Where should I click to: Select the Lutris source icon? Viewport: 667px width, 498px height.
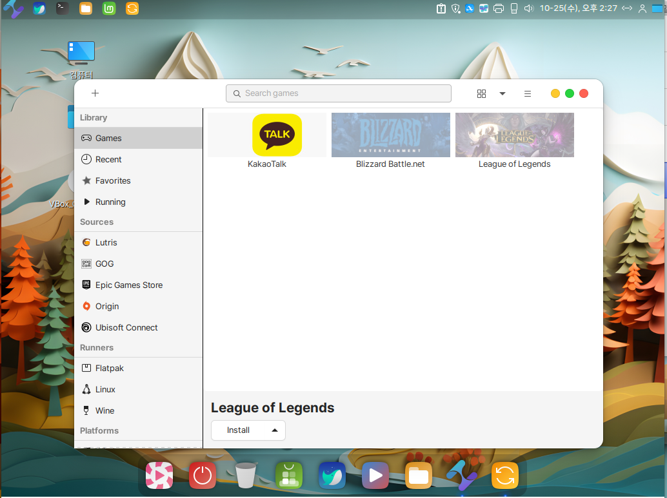pyautogui.click(x=86, y=243)
